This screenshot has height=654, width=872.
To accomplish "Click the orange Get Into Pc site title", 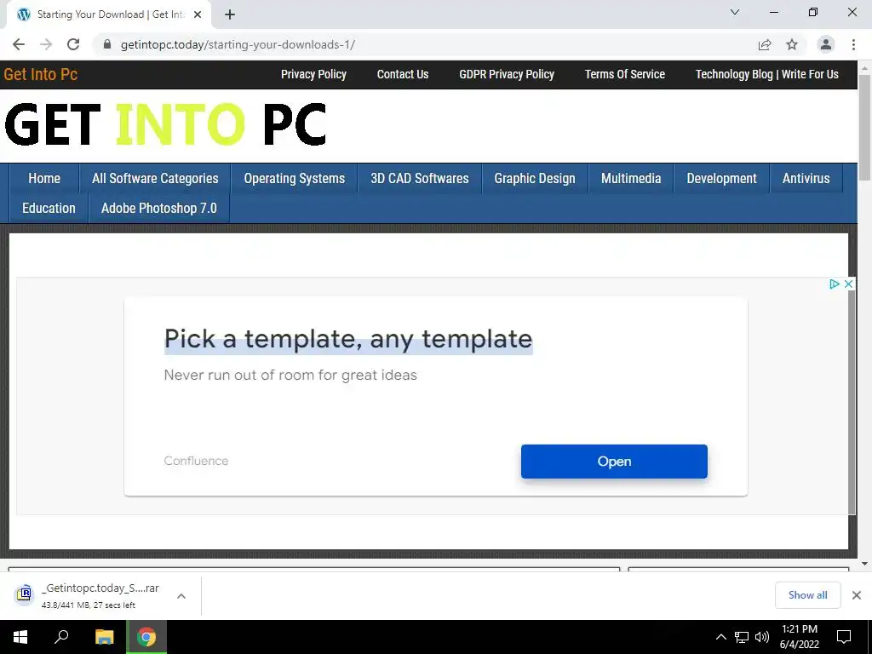I will [41, 75].
